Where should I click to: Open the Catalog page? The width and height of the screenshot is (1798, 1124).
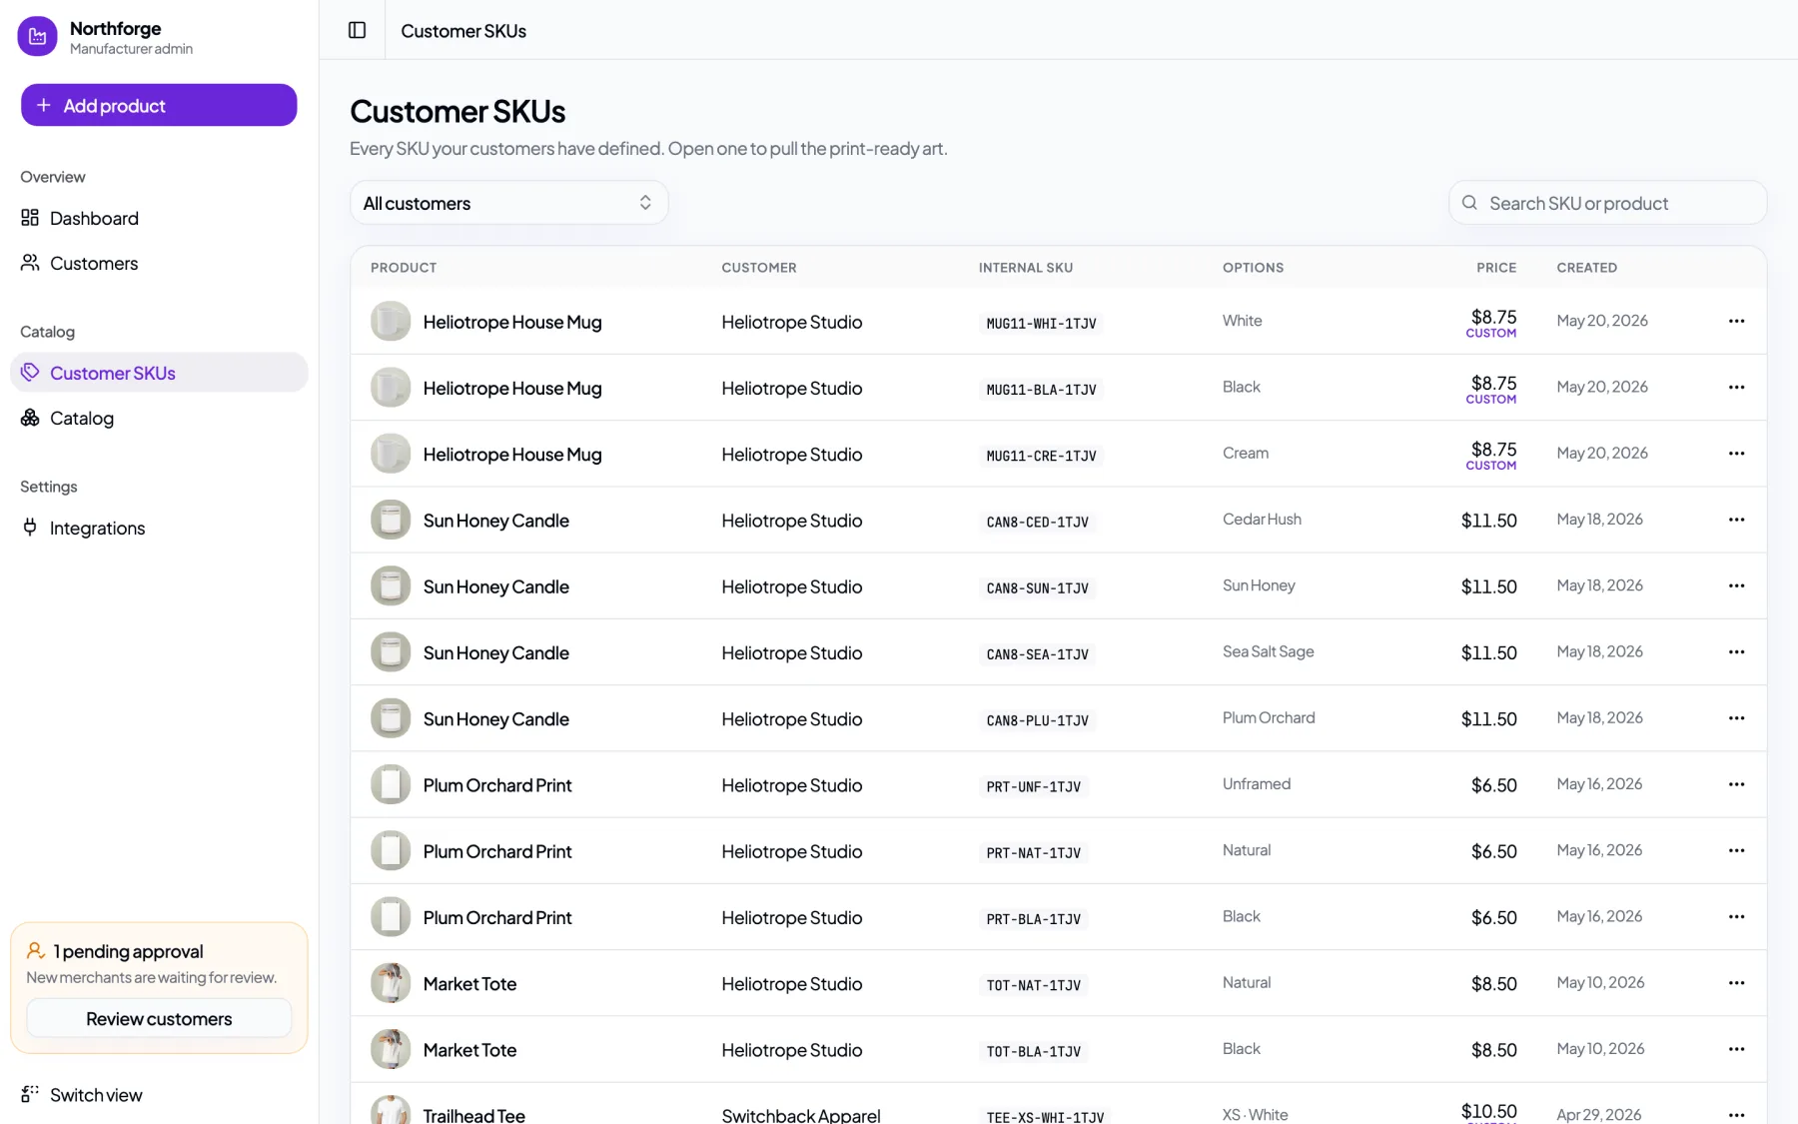click(x=159, y=418)
